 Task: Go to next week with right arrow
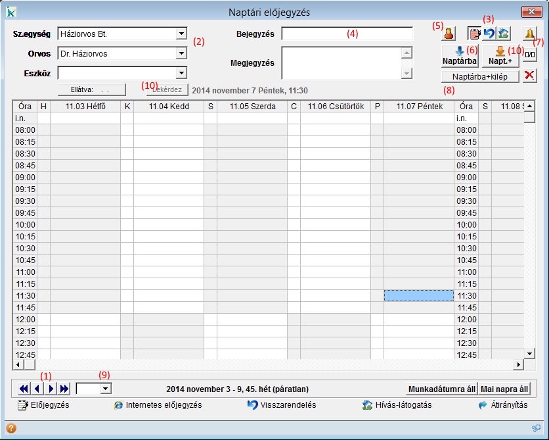[x=51, y=389]
